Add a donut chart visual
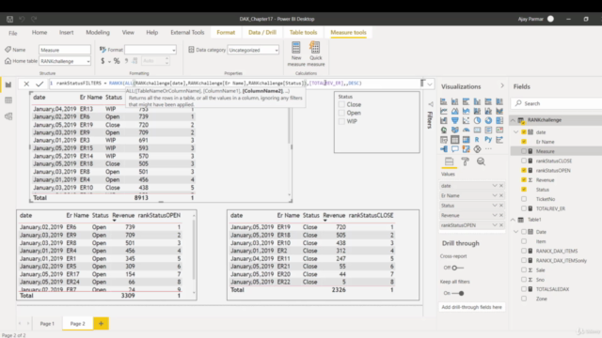The height and width of the screenshot is (338, 602). 488,121
